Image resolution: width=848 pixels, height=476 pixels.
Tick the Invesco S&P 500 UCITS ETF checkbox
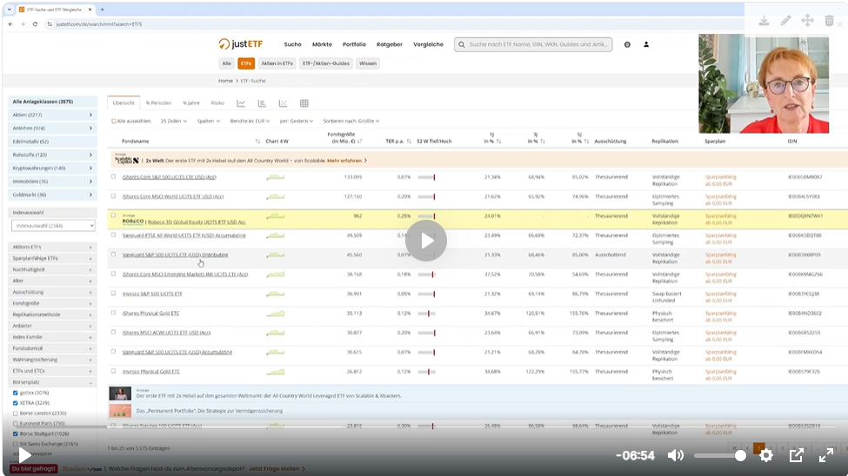coord(113,294)
